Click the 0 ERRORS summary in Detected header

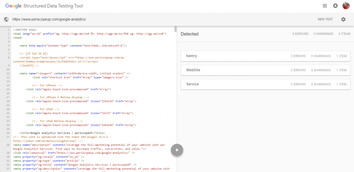[x=300, y=34]
